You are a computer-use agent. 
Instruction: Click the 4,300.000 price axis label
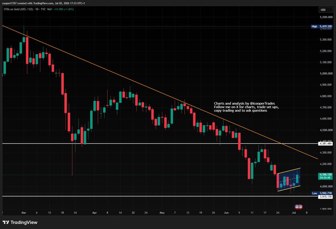point(326,152)
